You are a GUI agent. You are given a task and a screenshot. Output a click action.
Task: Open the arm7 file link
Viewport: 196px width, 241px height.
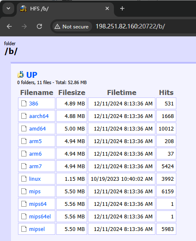pyautogui.click(x=35, y=166)
